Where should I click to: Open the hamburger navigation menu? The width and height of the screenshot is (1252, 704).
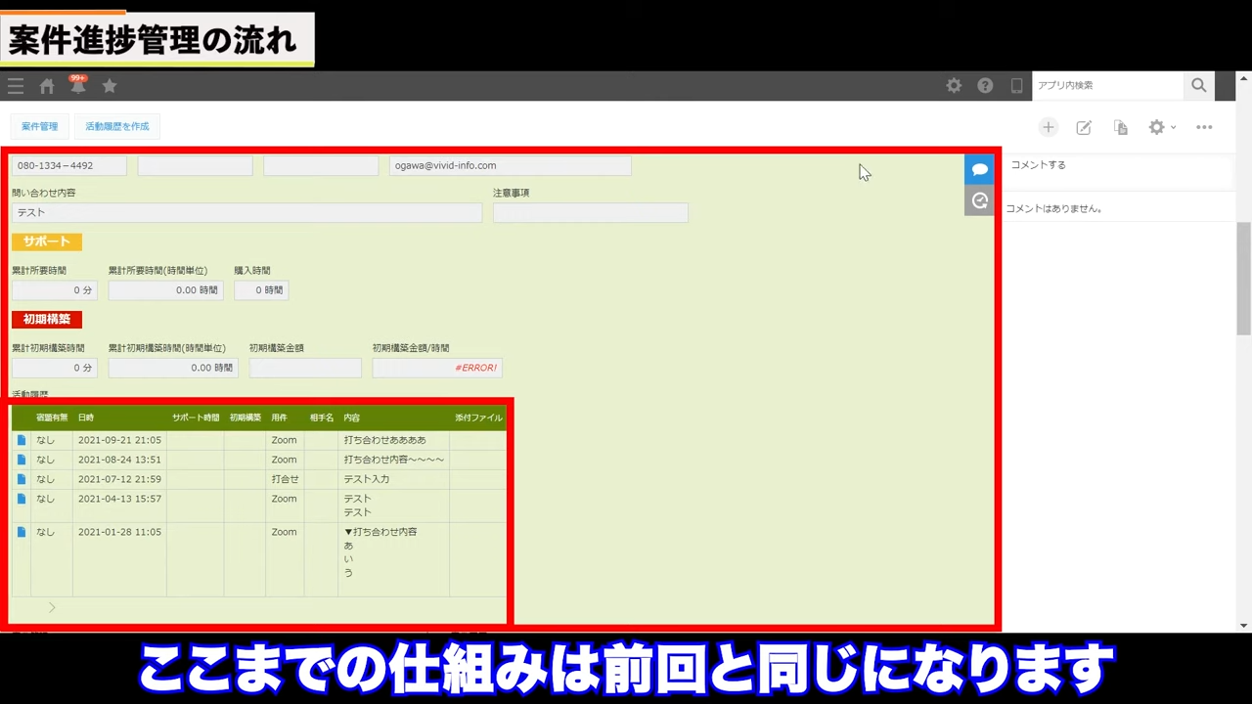16,86
